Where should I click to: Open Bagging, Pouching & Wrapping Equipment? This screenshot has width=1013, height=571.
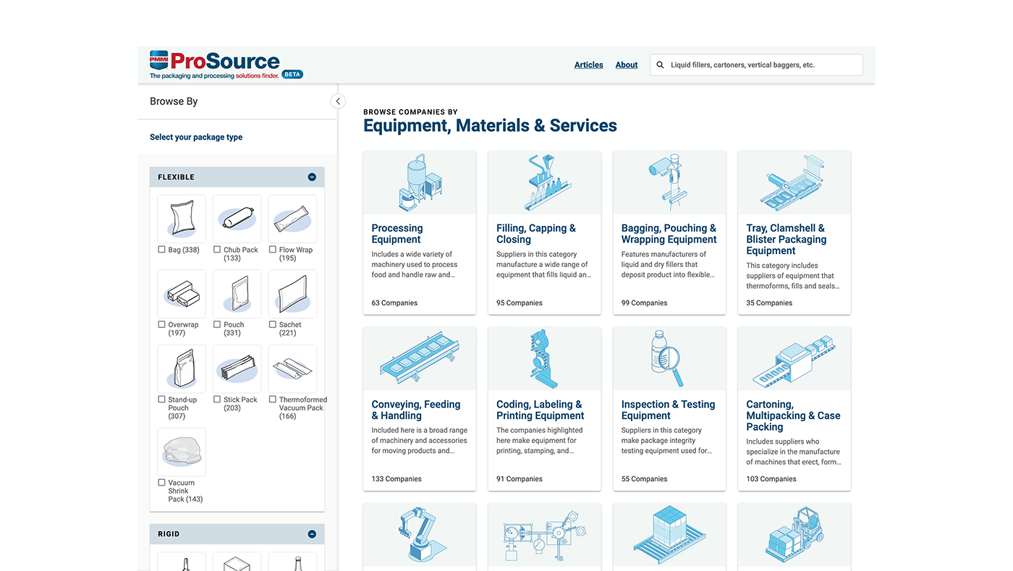[x=669, y=234]
